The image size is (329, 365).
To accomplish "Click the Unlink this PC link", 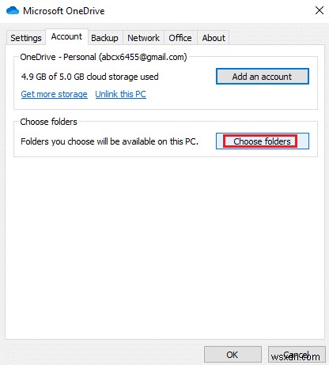I will click(x=121, y=94).
